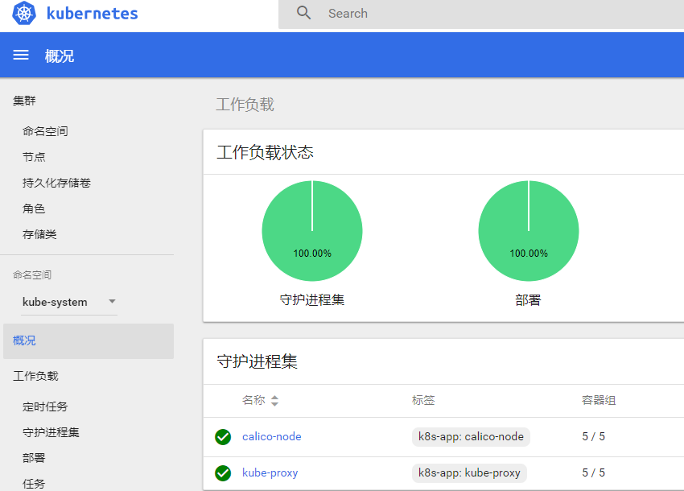
Task: Click the green check status icon for kube-proxy
Action: pos(223,473)
